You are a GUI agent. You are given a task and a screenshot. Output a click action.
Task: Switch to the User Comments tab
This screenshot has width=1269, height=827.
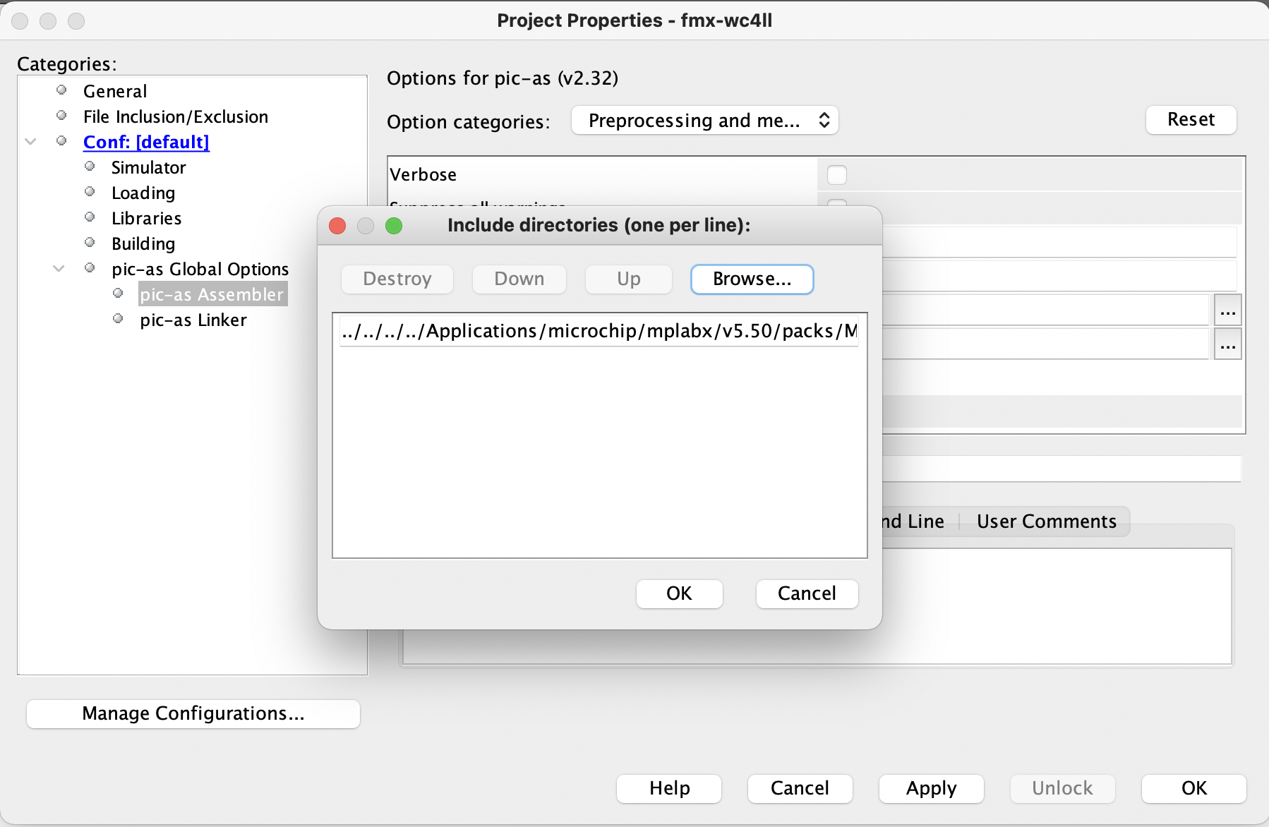1046,521
